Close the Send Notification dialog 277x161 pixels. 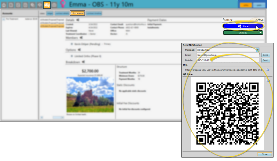pos(265,154)
